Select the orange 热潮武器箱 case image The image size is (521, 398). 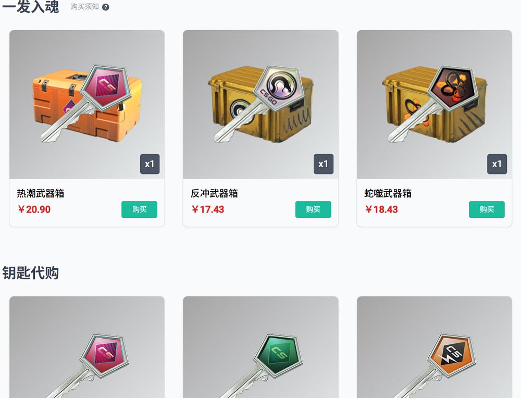(87, 104)
